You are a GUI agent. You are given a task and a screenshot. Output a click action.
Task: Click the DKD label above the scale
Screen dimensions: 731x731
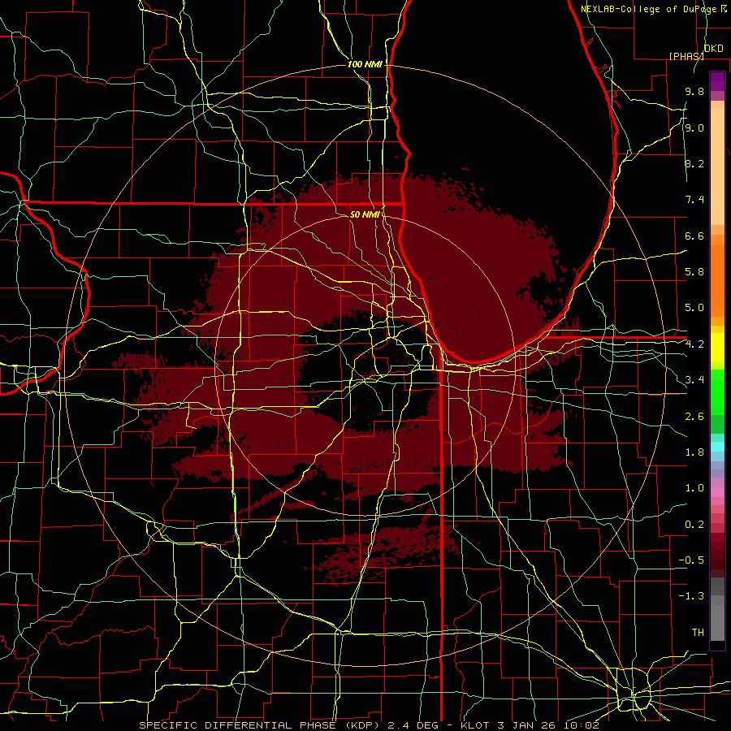(x=713, y=49)
